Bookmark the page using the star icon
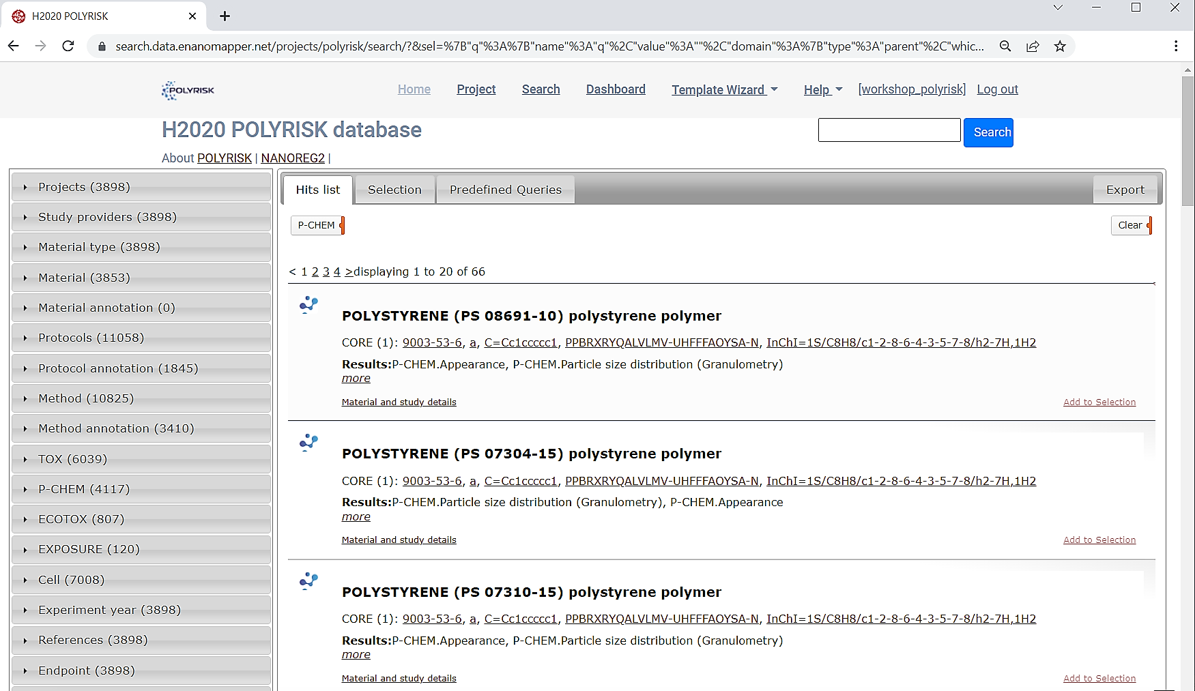The height and width of the screenshot is (691, 1195). coord(1060,46)
